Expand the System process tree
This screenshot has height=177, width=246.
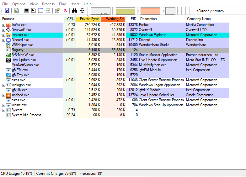[x=3, y=110]
